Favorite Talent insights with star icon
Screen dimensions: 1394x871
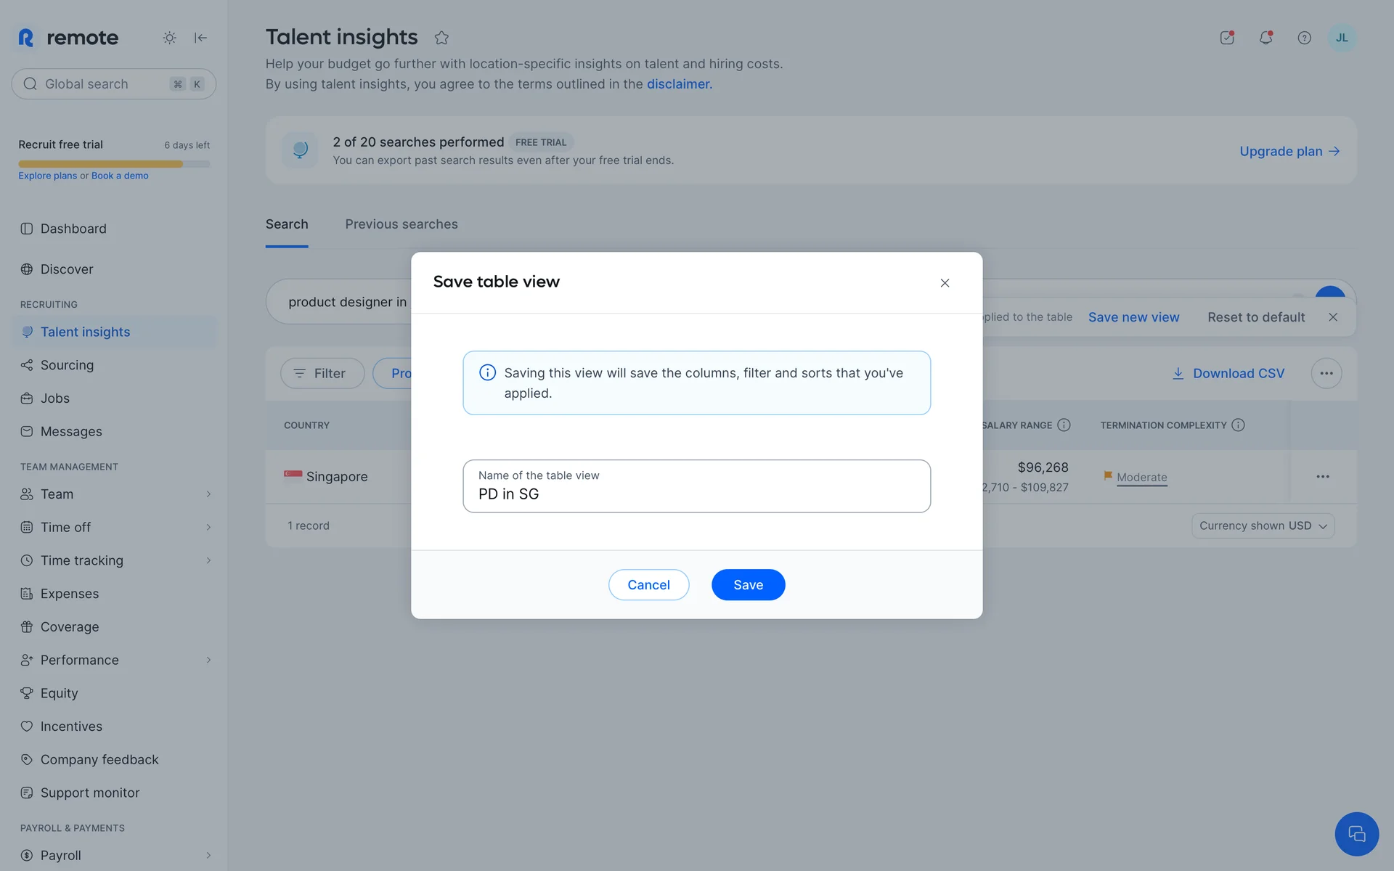(441, 38)
